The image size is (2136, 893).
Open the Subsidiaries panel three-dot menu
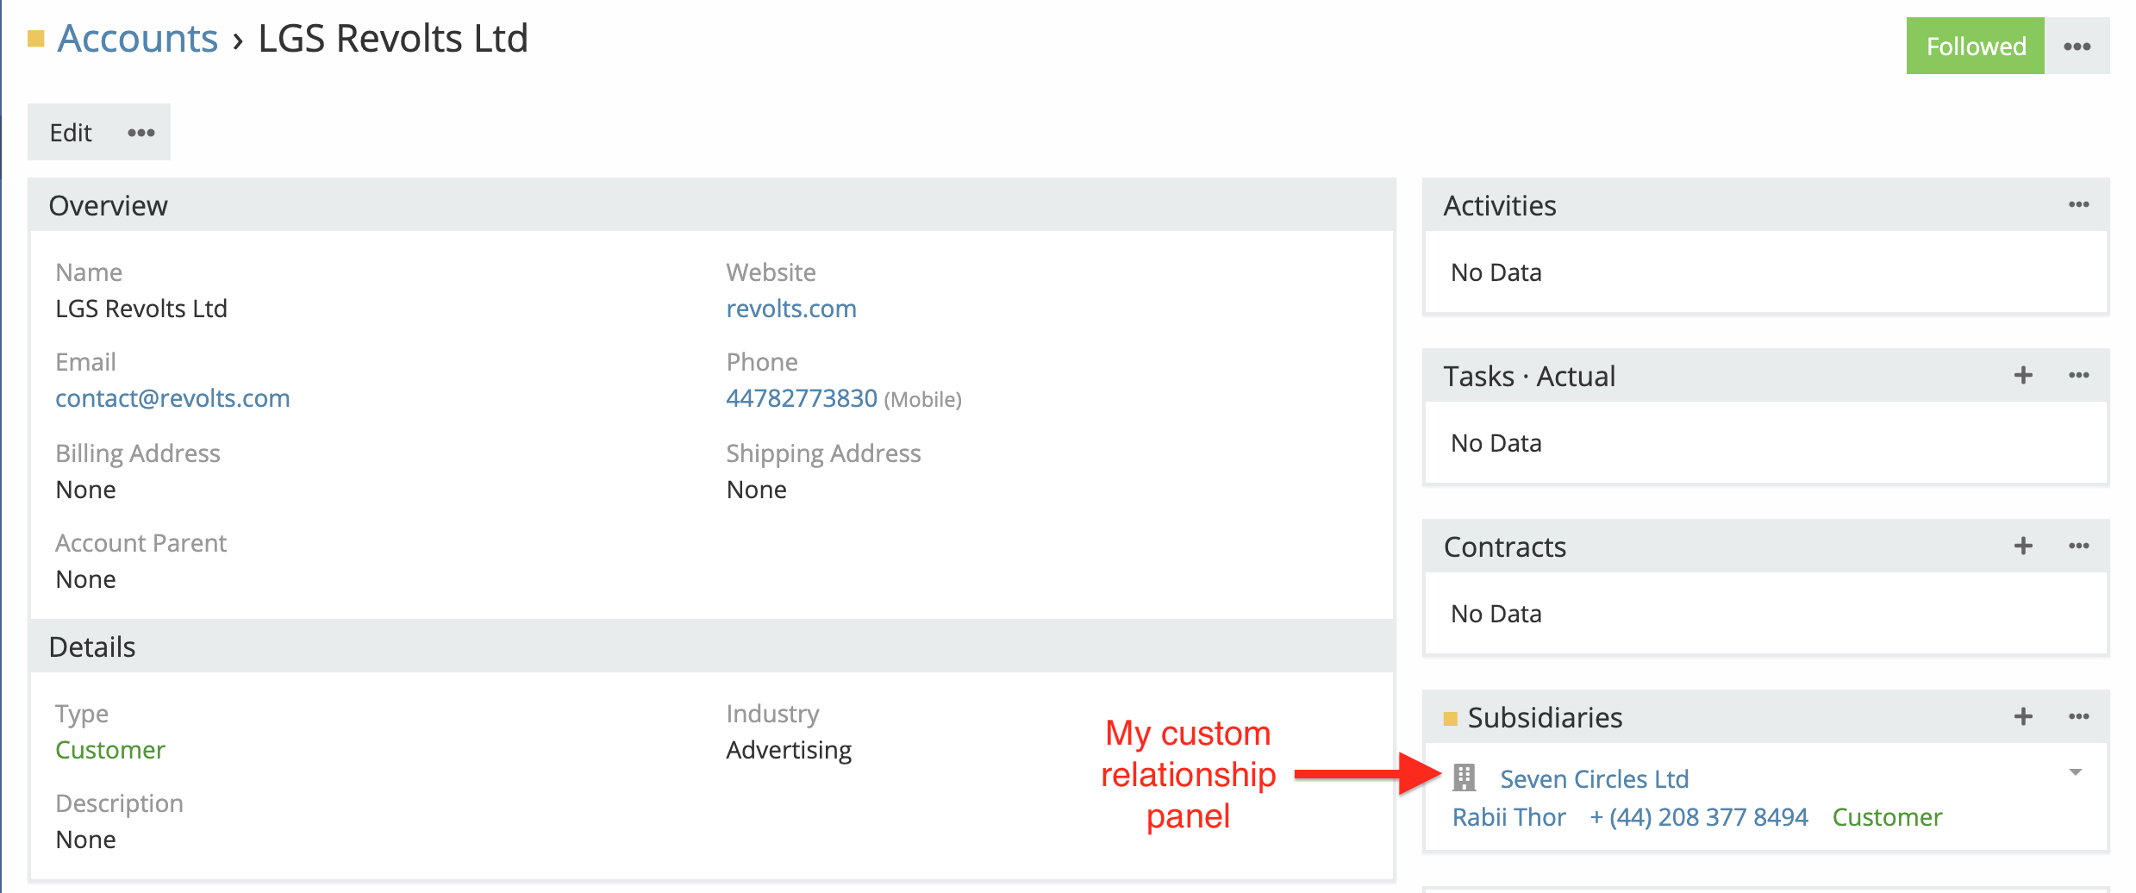click(2078, 716)
